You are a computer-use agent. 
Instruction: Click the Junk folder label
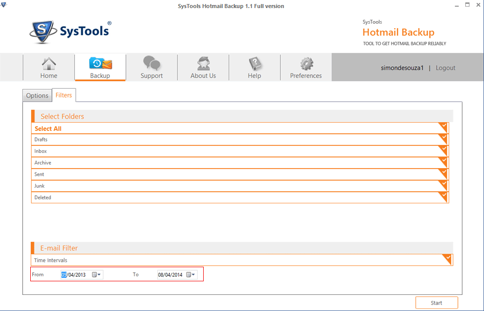pyautogui.click(x=39, y=186)
